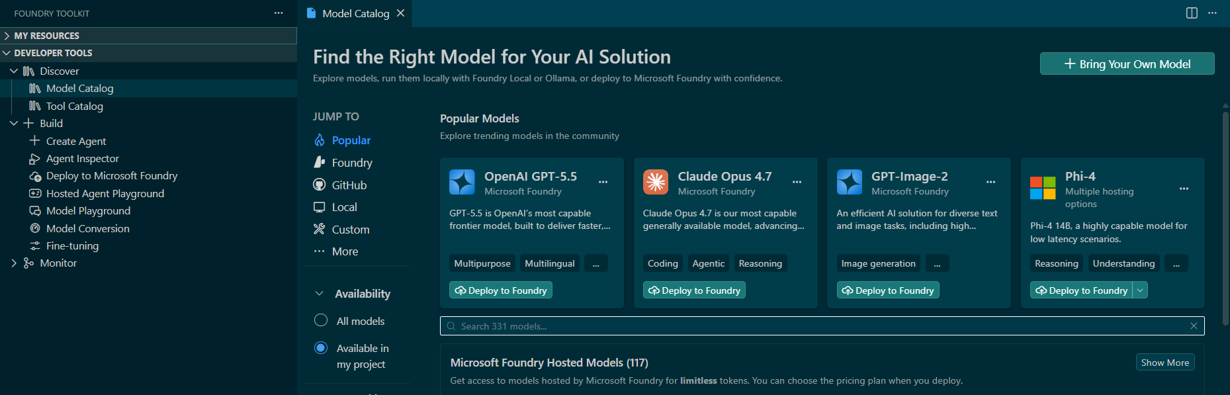Open Phi-4 card options ellipsis
1230x395 pixels.
1184,189
